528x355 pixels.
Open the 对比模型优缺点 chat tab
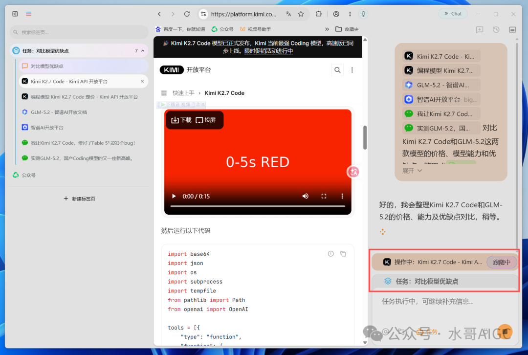pyautogui.click(x=84, y=67)
